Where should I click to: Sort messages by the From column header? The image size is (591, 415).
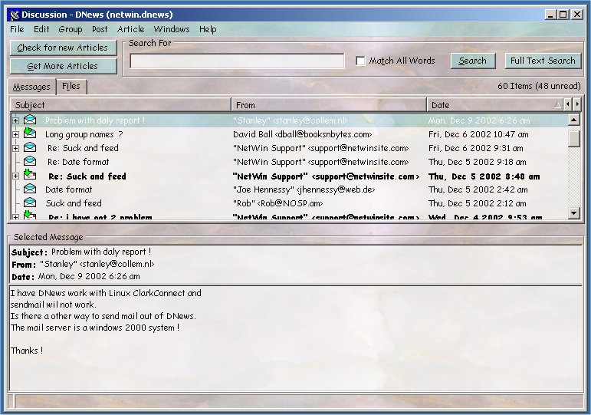click(329, 105)
